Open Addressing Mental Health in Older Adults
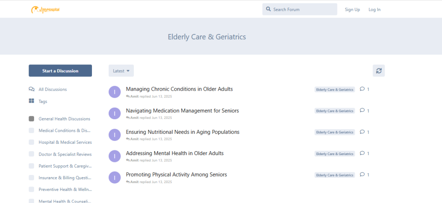 tap(174, 153)
